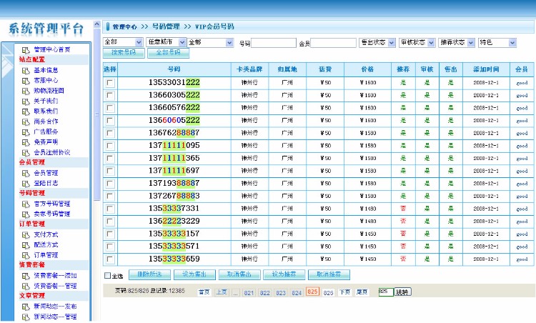The height and width of the screenshot is (323, 536).
Task: Open the 特色 dropdown
Action: coord(497,42)
